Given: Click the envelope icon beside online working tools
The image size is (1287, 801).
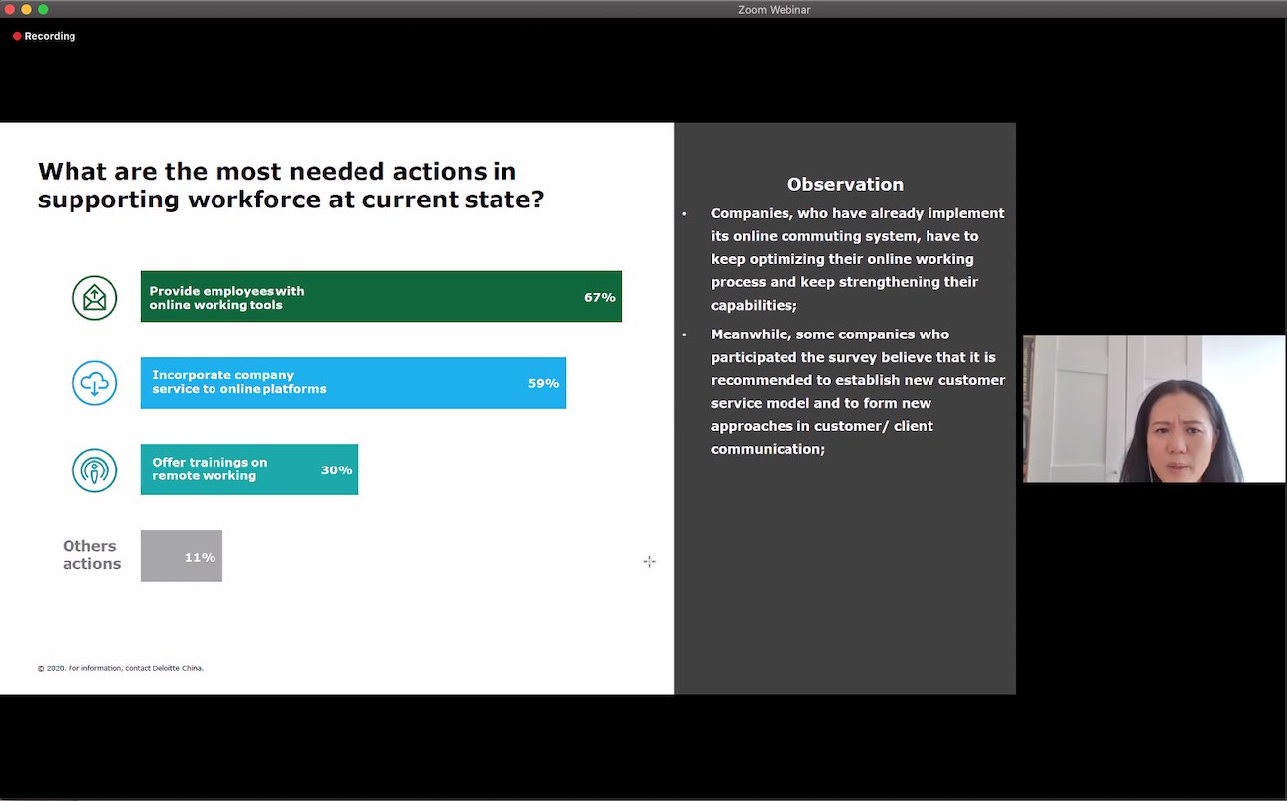Looking at the screenshot, I should [95, 298].
